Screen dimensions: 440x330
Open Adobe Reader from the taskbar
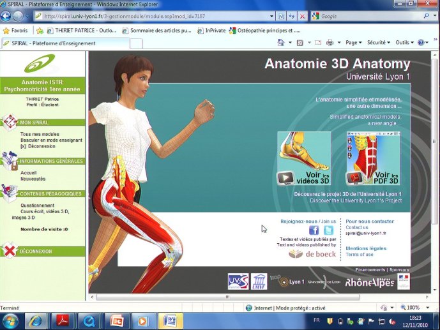click(63, 321)
